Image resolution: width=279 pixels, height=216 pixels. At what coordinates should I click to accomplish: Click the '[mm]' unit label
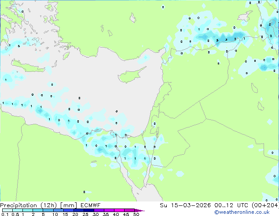pyautogui.click(x=69, y=205)
